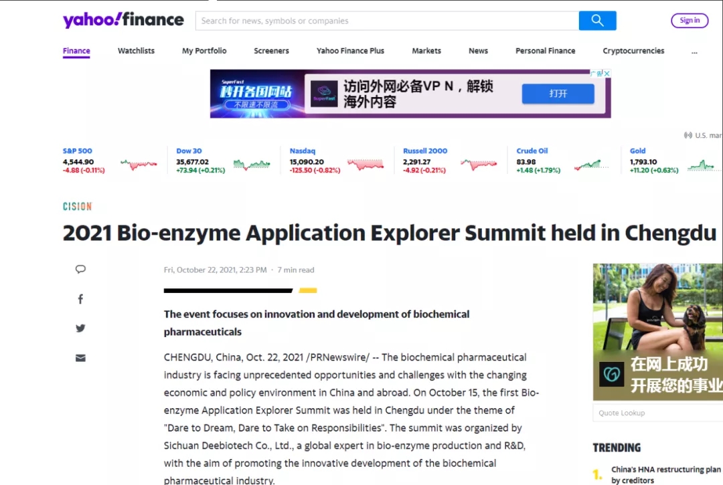Open the S&P 500 ticker link
The image size is (723, 485).
78,151
